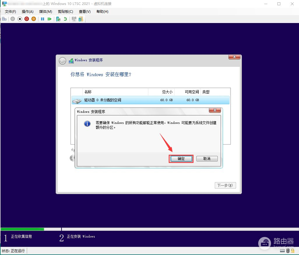Click the Turn Off (stop) toolbar icon
299x255 pixels.
20,19
